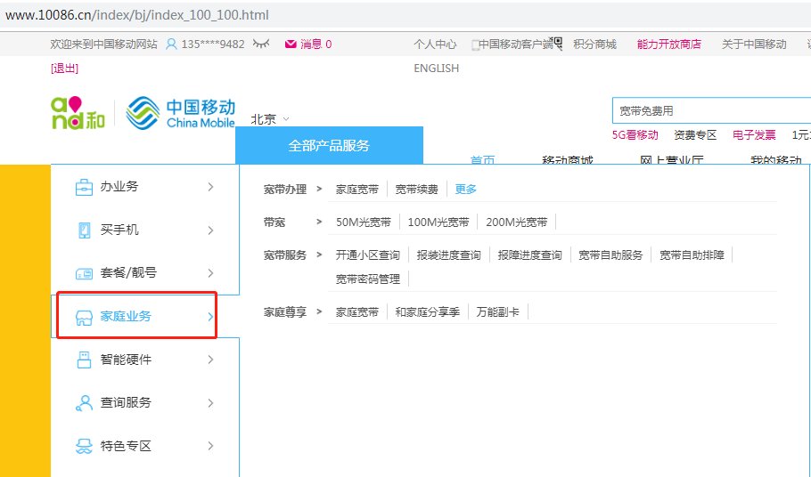Expand the 买手机 chevron arrow

click(210, 230)
